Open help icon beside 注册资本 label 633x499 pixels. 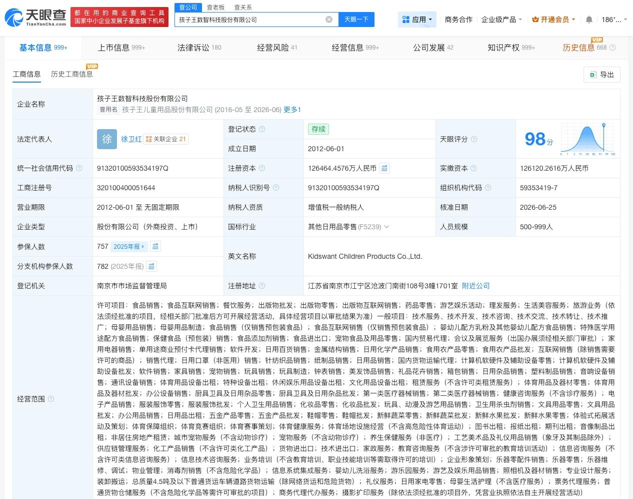point(262,168)
